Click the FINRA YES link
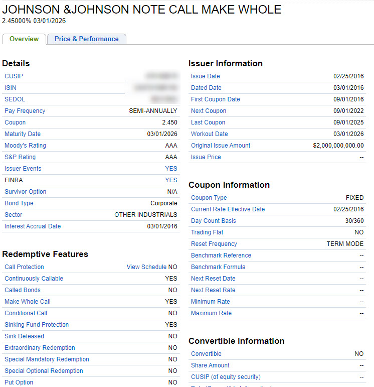 [171, 180]
